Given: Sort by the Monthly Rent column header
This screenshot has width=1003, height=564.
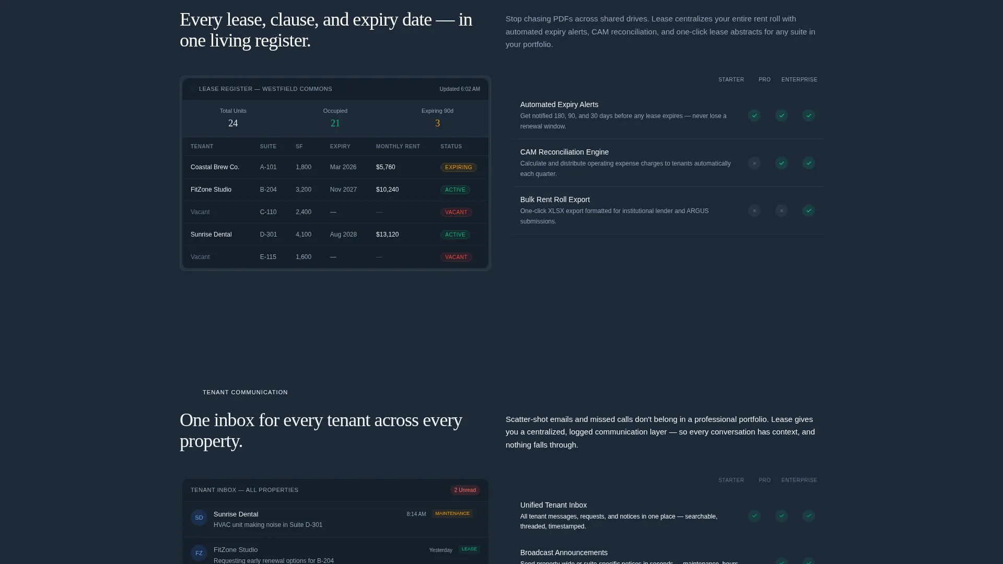Looking at the screenshot, I should (x=398, y=146).
